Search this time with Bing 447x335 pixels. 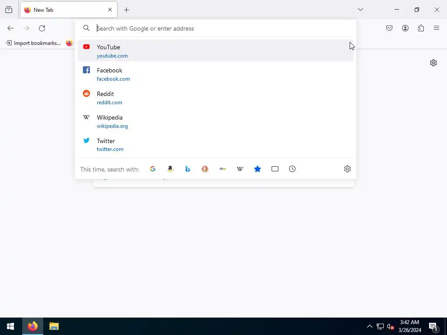point(188,169)
